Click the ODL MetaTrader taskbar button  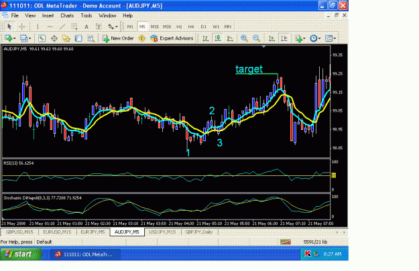point(85,254)
